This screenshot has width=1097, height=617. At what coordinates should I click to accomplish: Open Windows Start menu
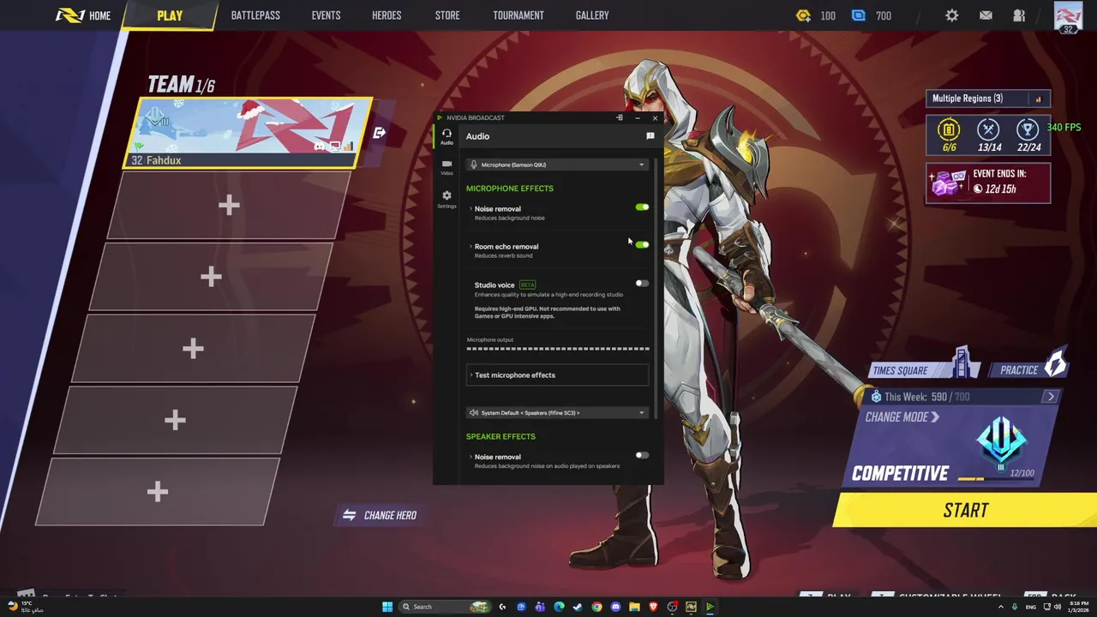(387, 607)
